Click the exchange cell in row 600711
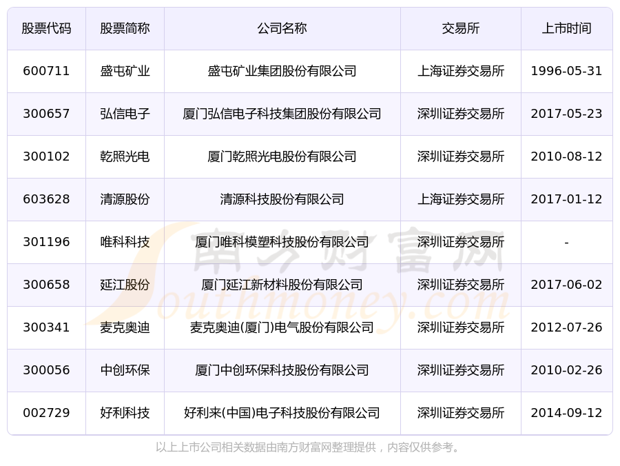Image resolution: width=620 pixels, height=466 pixels. (461, 71)
